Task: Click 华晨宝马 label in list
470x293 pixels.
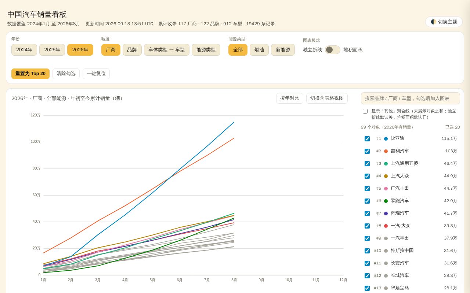Action: tap(400, 288)
